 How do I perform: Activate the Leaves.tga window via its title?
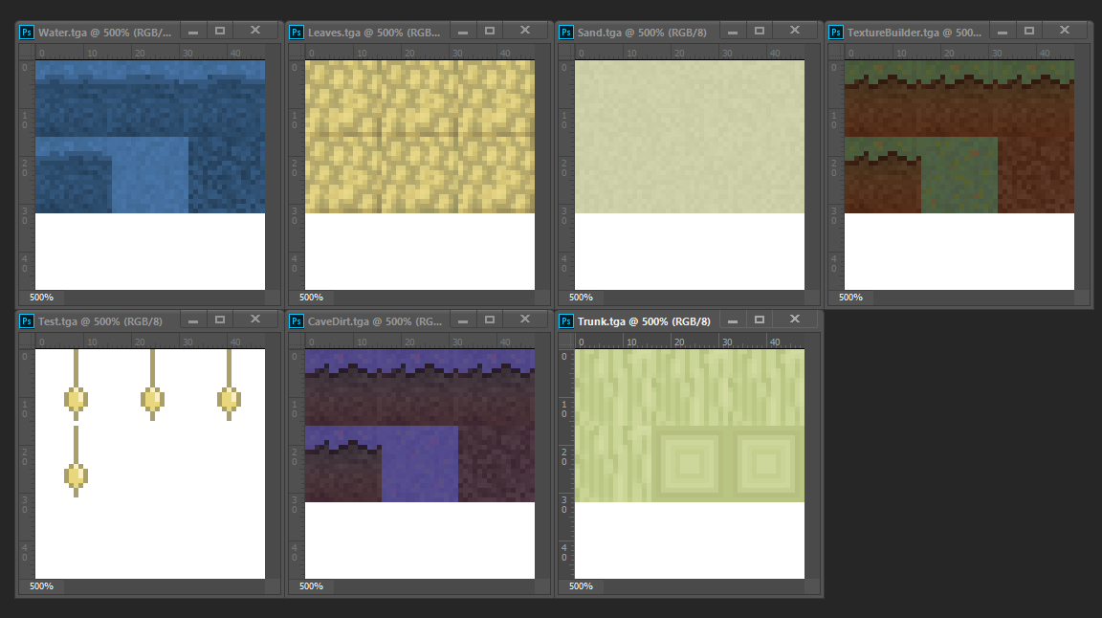(374, 33)
